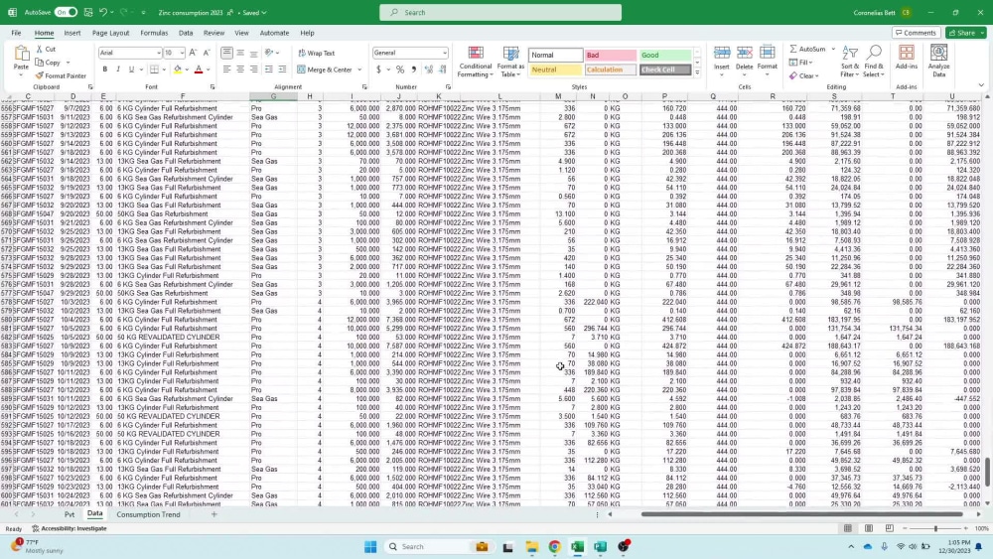Open the Borders icon

tap(154, 70)
